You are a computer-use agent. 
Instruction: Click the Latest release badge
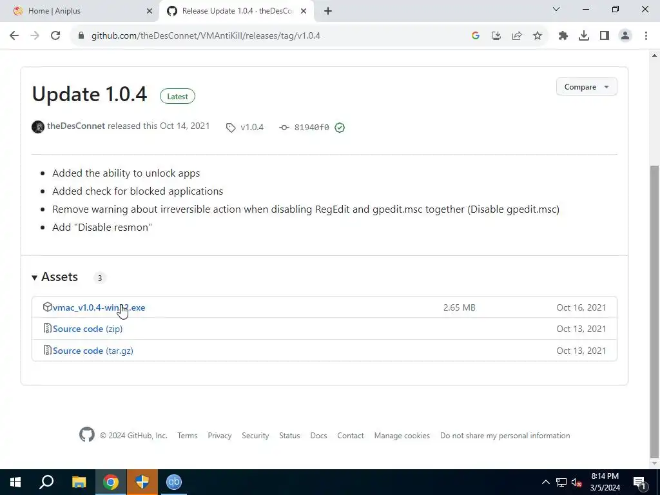(177, 97)
